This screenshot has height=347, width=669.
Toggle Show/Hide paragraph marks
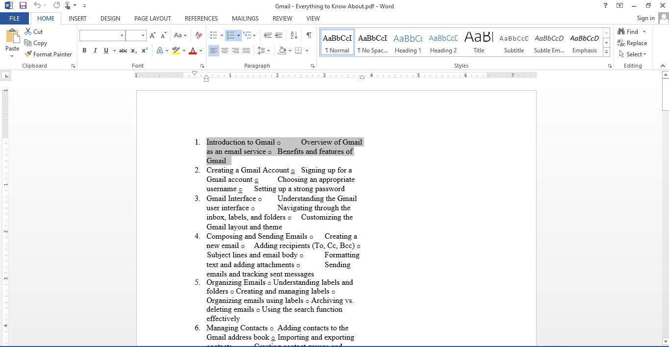(x=309, y=35)
